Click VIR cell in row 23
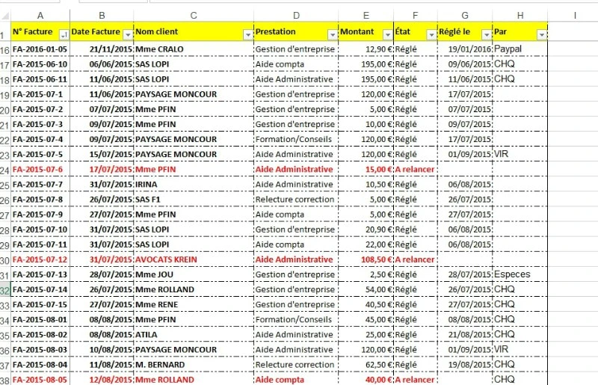598x385 pixels. click(520, 154)
